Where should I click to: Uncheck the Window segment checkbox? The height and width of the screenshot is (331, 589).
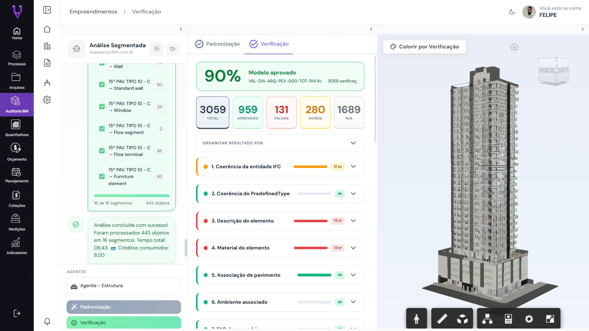[x=102, y=107]
